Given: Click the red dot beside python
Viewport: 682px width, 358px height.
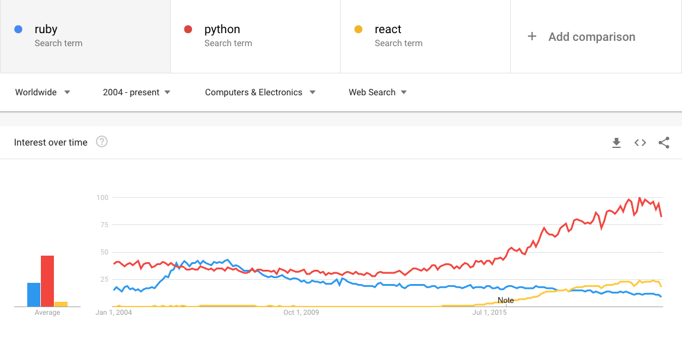Looking at the screenshot, I should 188,29.
